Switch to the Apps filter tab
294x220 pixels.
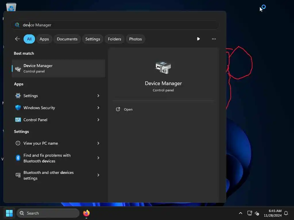tap(44, 39)
